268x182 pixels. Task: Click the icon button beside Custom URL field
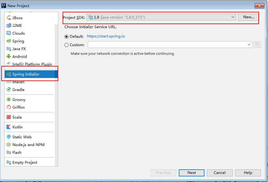(x=257, y=45)
